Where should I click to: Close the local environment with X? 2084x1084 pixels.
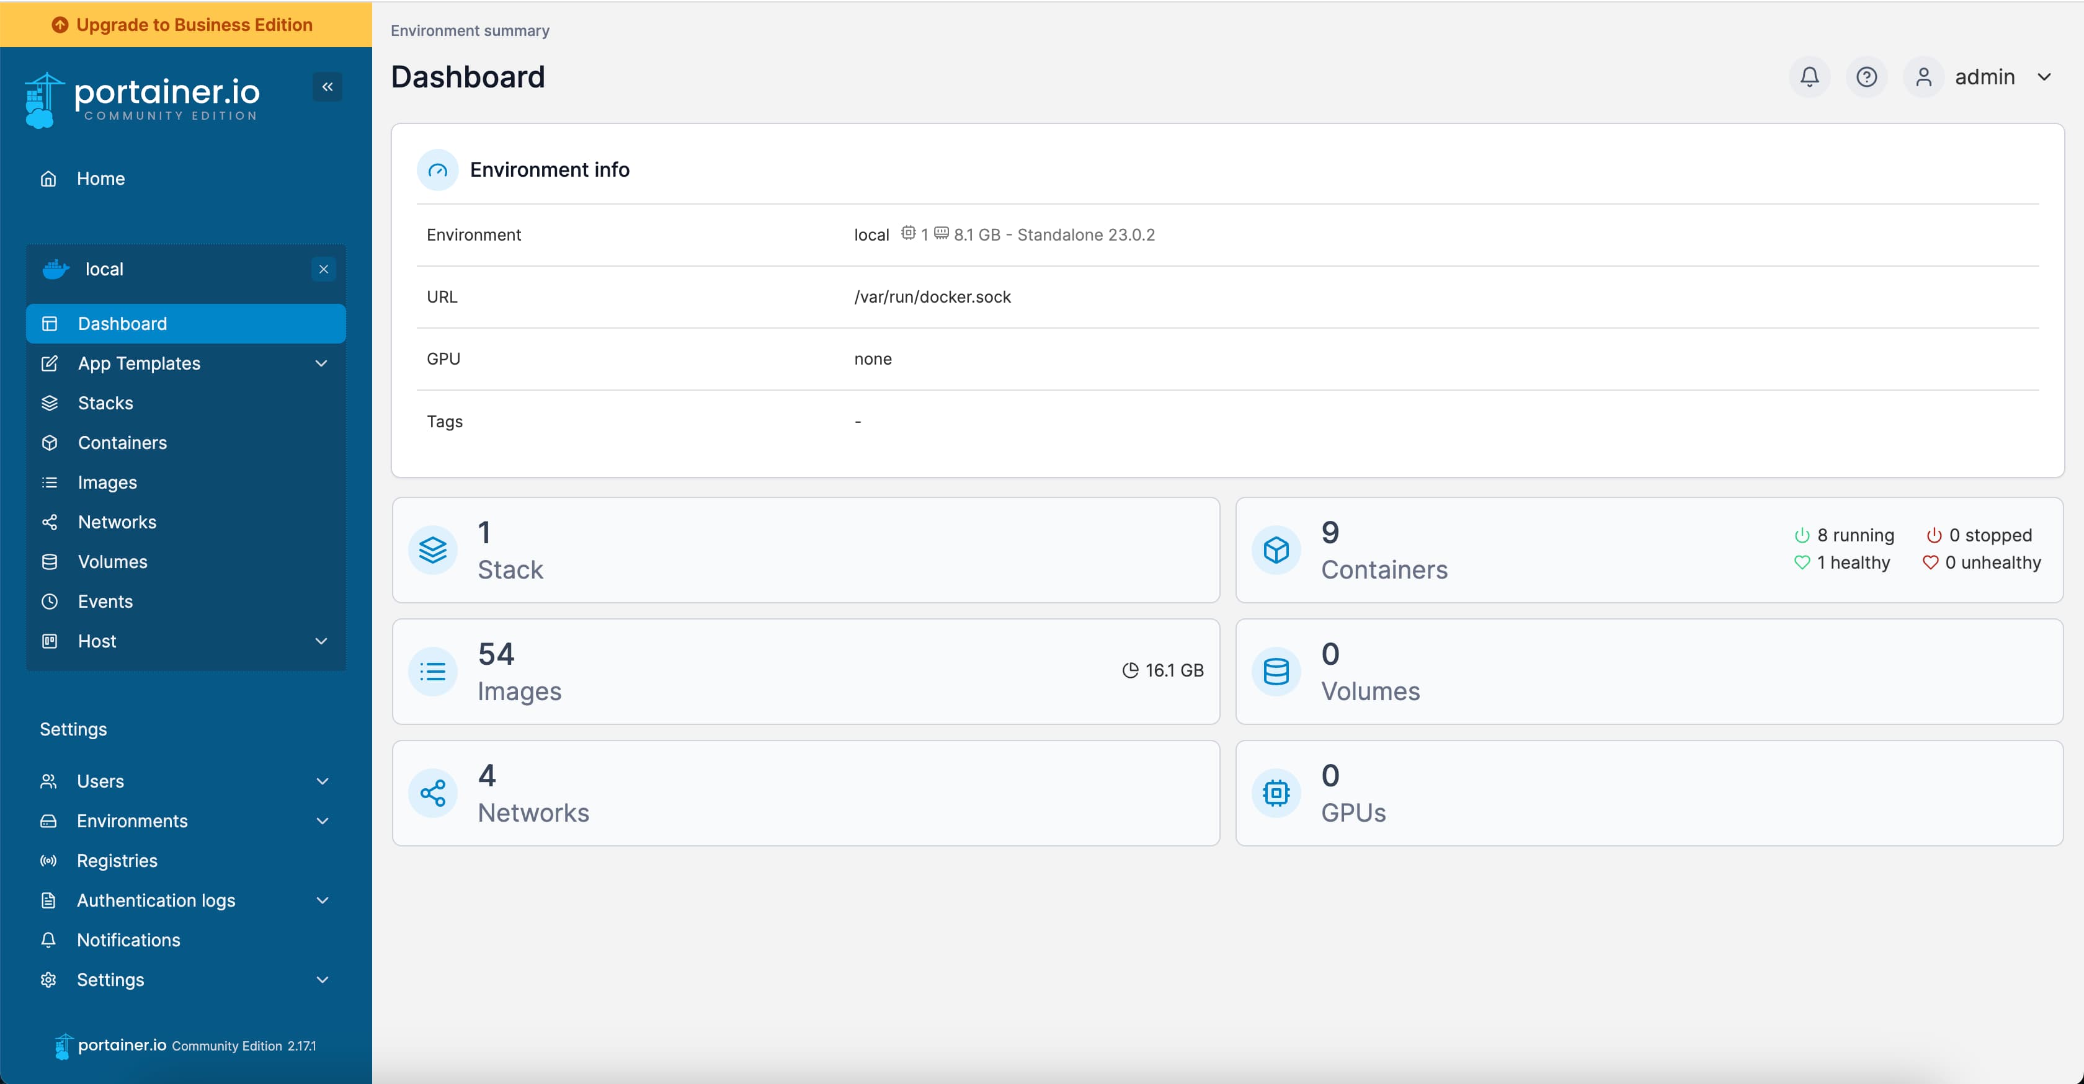(x=324, y=269)
